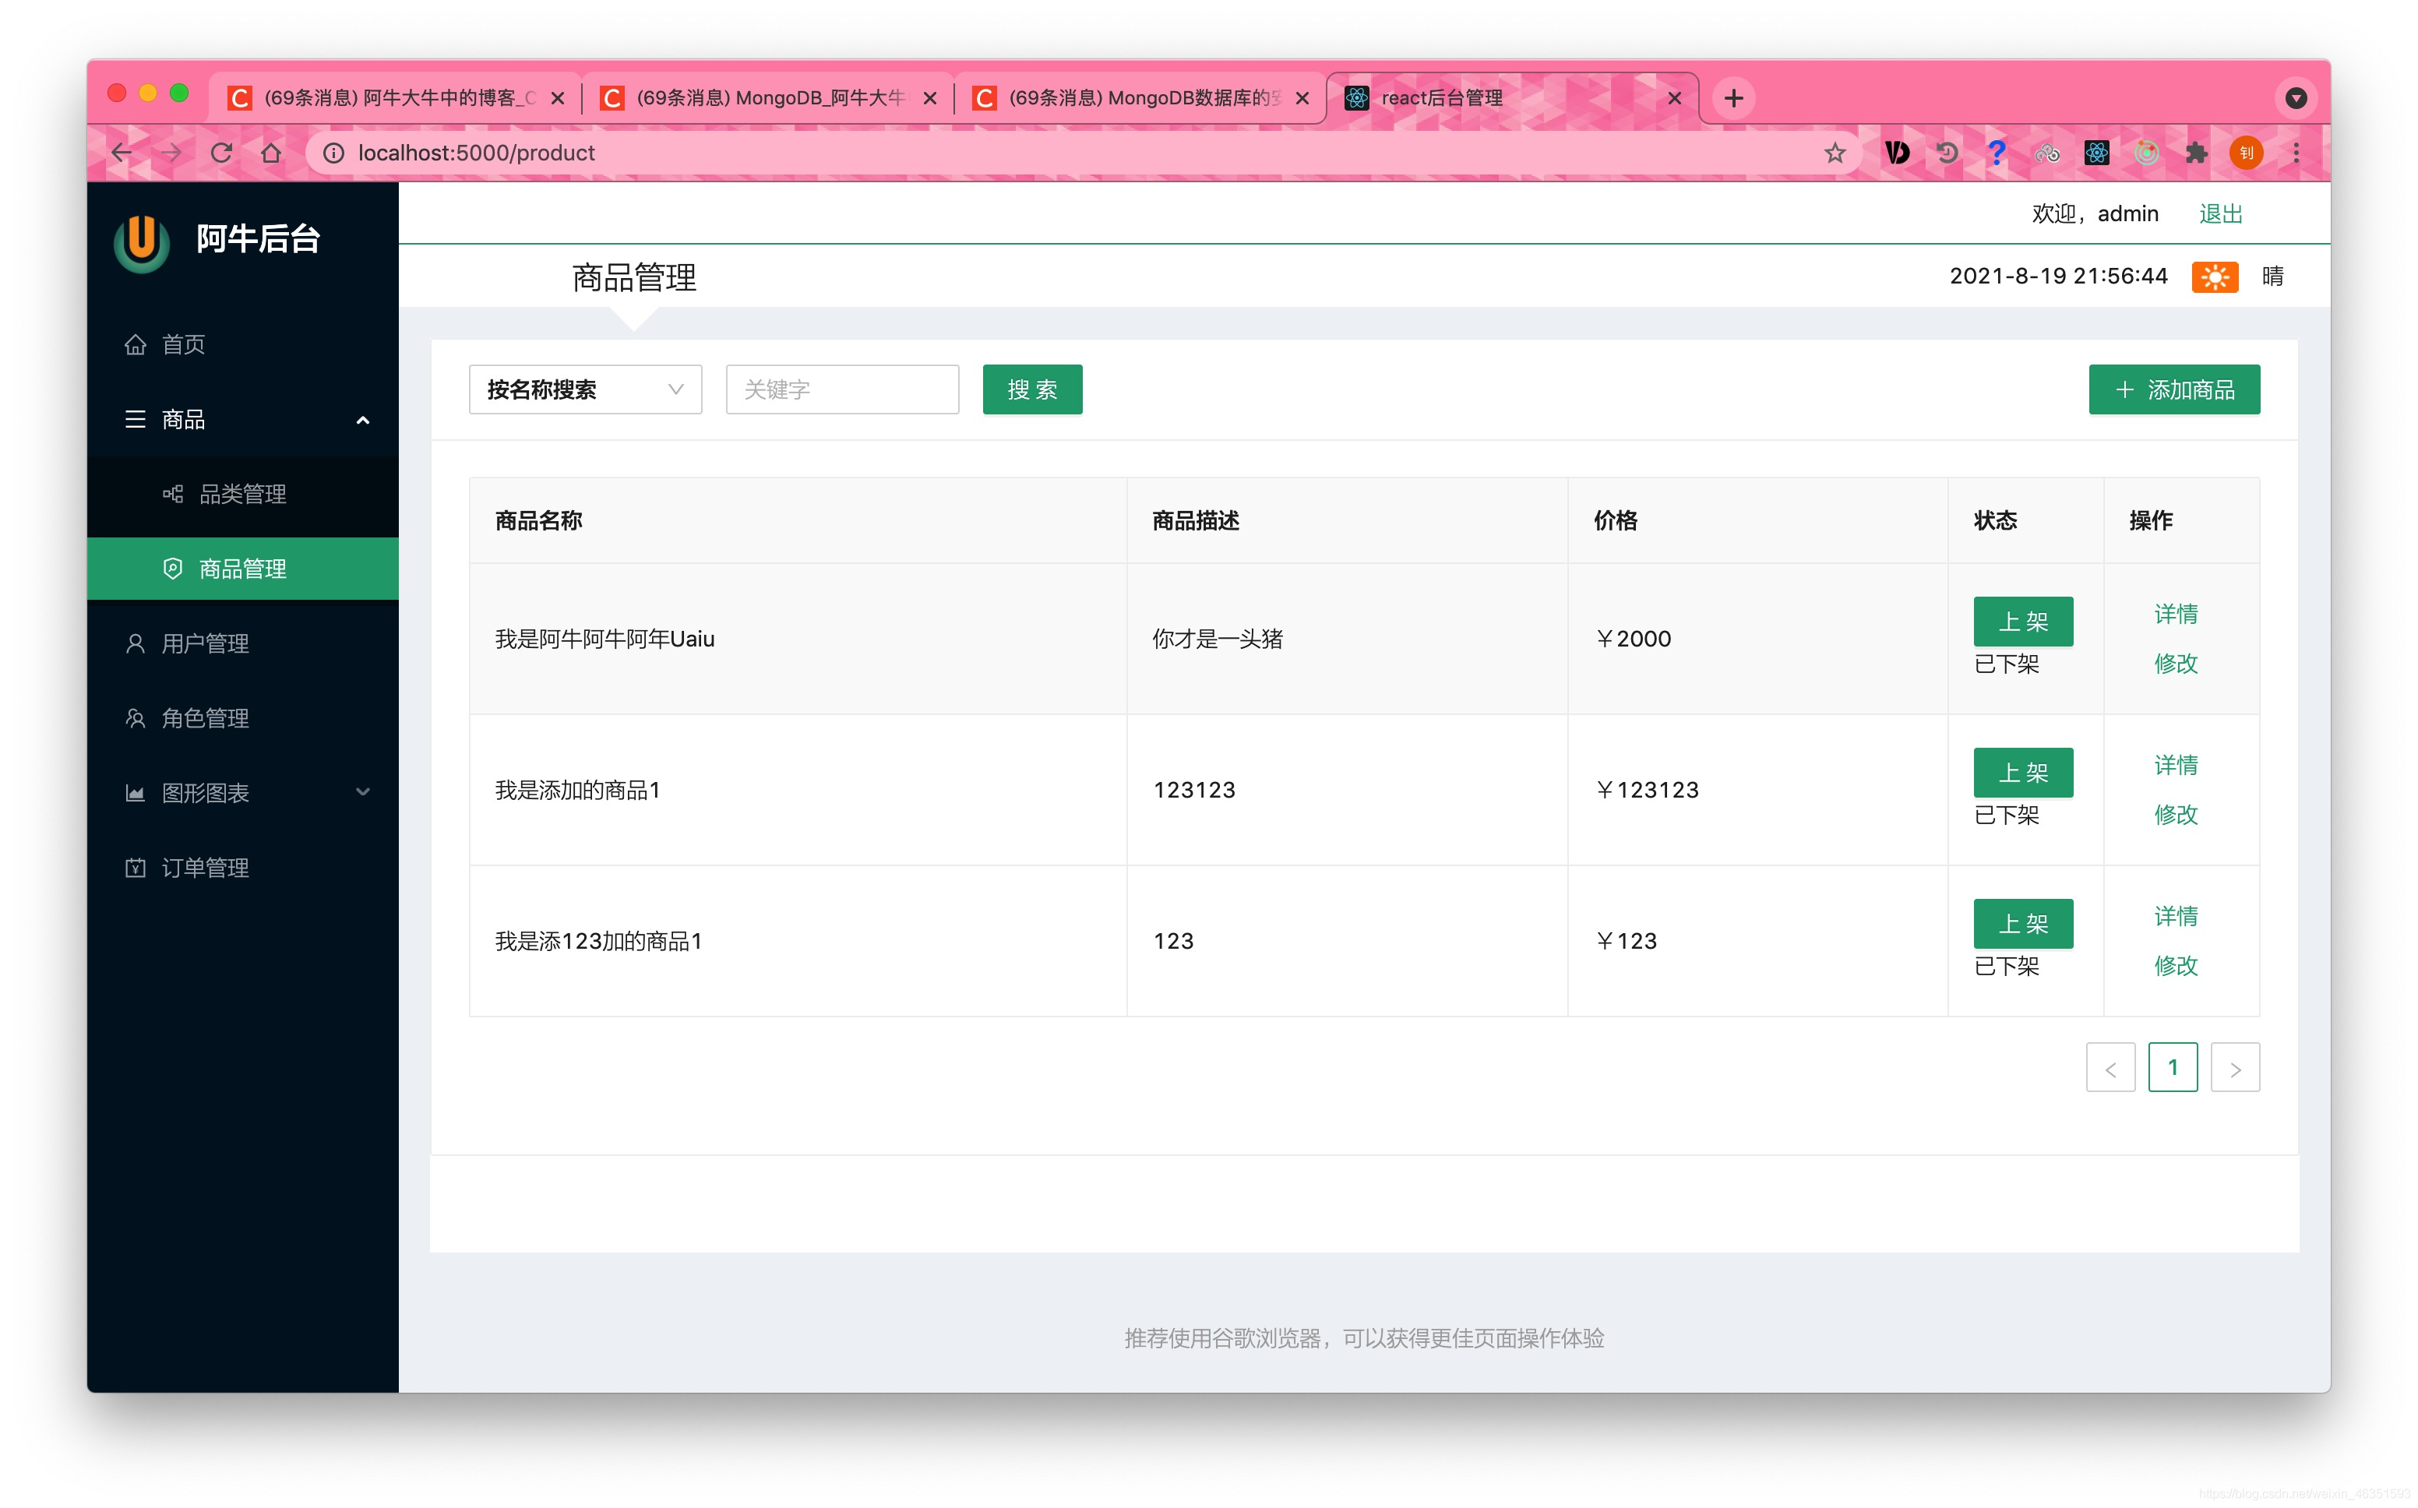This screenshot has width=2418, height=1508.
Task: Open 详情 for 我是阿牛阿牛阿年Uaiu
Action: 2176,615
